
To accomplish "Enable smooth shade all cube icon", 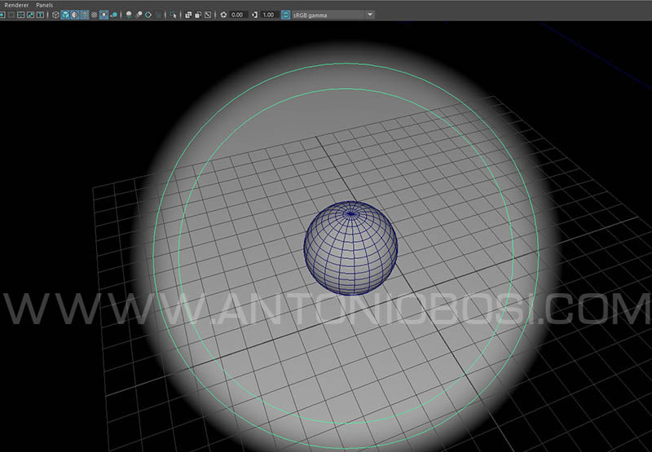I will [65, 15].
